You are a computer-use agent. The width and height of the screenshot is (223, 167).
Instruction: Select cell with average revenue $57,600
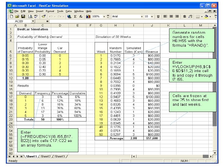point(152,138)
